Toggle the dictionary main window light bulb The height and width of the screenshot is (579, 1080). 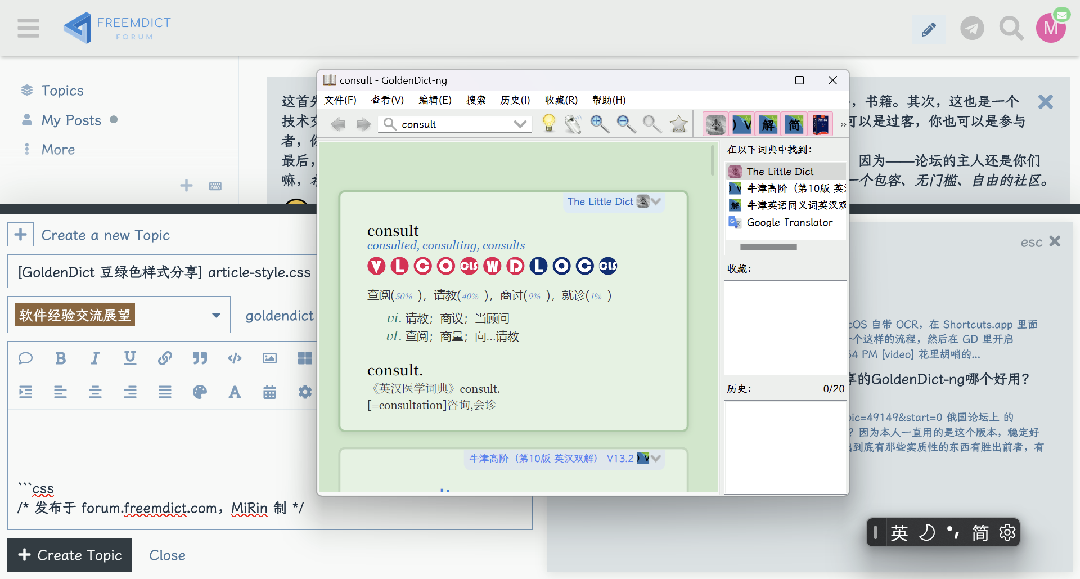pyautogui.click(x=550, y=124)
